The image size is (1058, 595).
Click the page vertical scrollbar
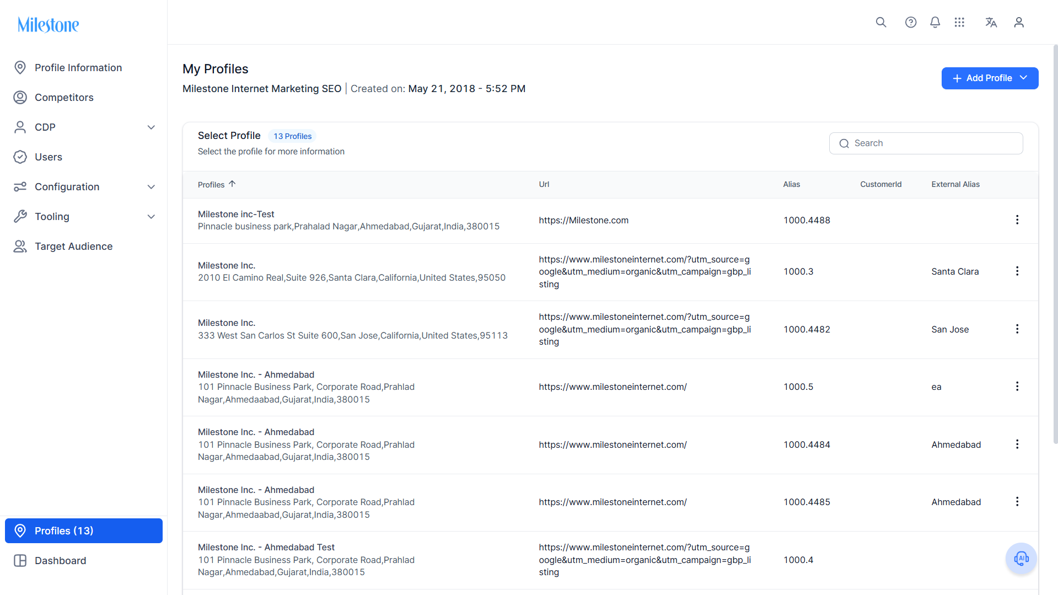[1055, 244]
